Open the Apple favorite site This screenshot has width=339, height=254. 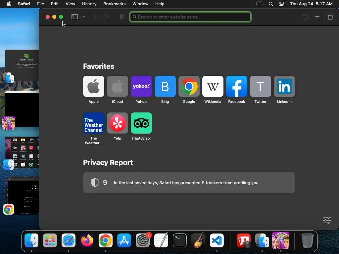click(x=94, y=86)
